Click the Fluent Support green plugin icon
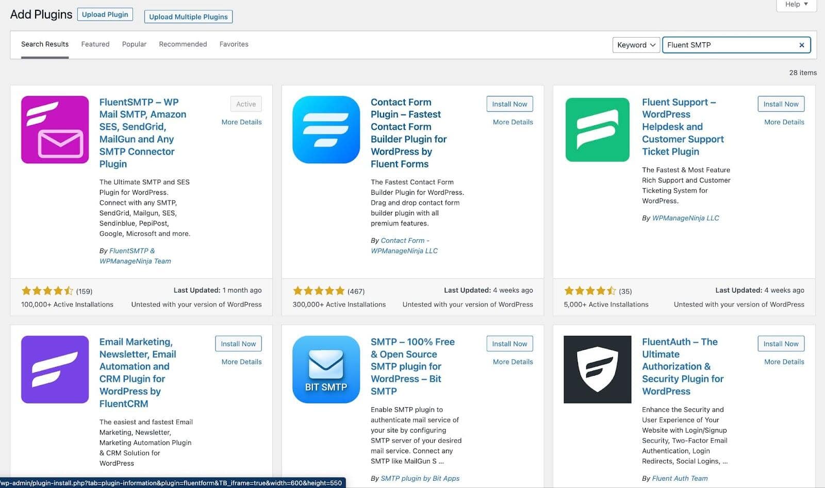Image resolution: width=825 pixels, height=488 pixels. [x=597, y=130]
